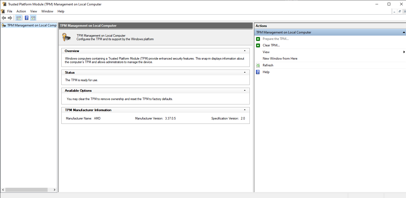
Task: Collapse the Overview section
Action: coord(245,51)
